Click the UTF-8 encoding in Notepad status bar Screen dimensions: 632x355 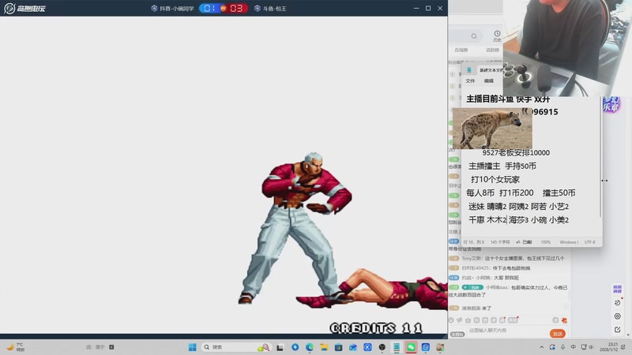click(x=589, y=242)
